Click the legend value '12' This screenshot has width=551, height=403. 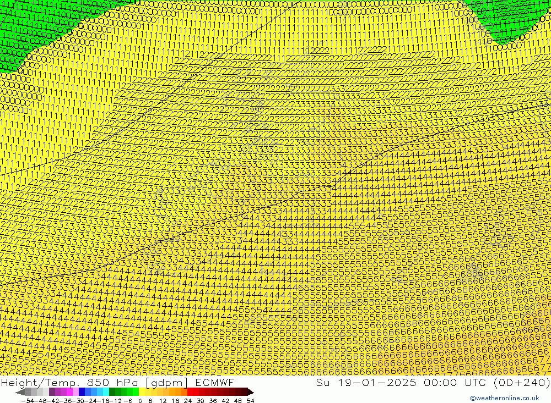tap(163, 401)
